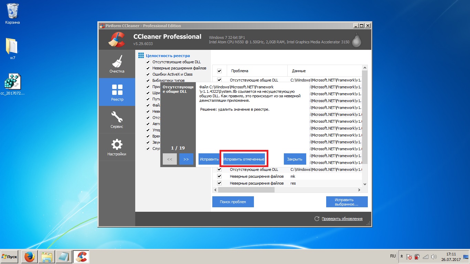470x264 pixels.
Task: Click the update refresh arrow icon
Action: [317, 219]
